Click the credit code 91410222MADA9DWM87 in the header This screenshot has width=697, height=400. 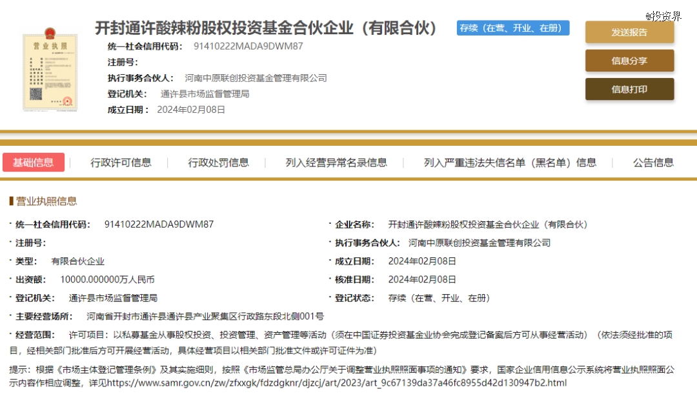click(248, 46)
